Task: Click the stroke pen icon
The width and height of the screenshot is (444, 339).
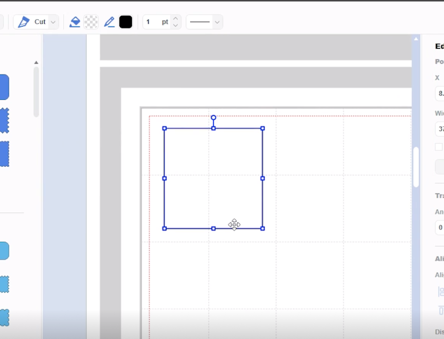Action: pyautogui.click(x=110, y=21)
